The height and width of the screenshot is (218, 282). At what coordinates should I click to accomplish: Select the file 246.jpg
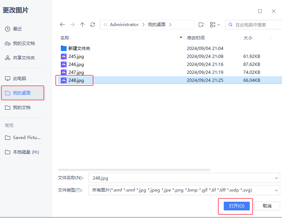click(170, 64)
